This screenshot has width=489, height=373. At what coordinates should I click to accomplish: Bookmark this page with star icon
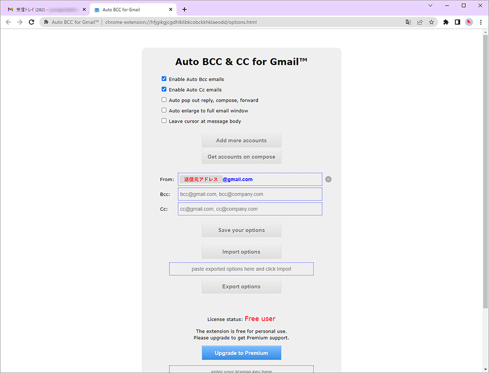tap(432, 22)
